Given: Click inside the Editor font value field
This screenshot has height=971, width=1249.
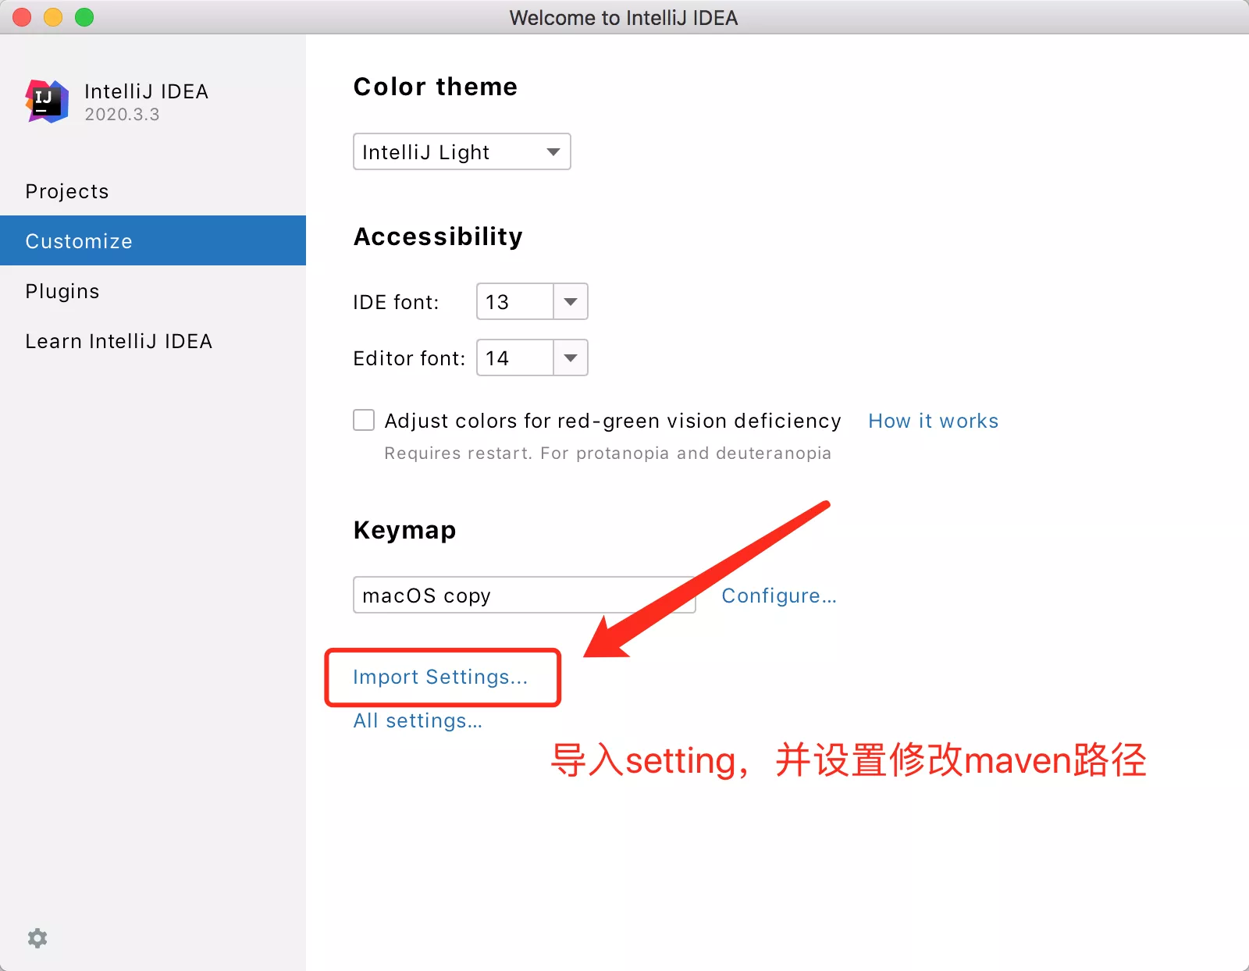Looking at the screenshot, I should pyautogui.click(x=515, y=357).
